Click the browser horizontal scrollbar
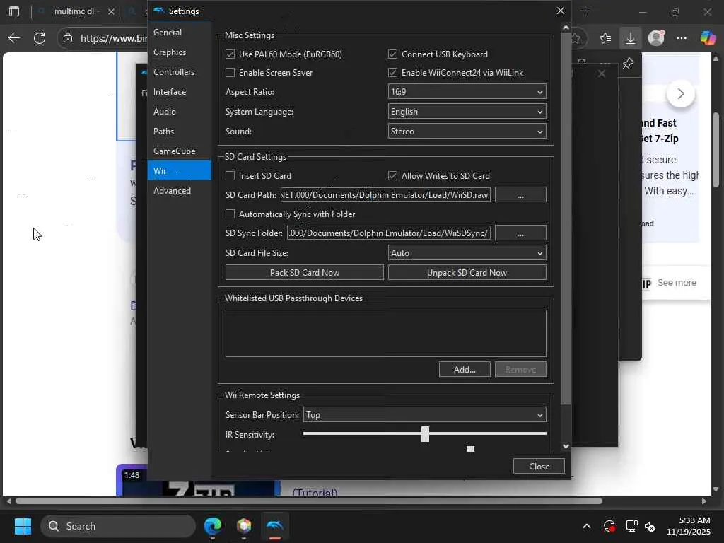This screenshot has height=543, width=724. (308, 501)
